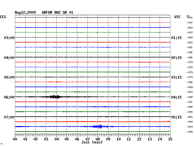194x147 pixels.
Task: Click the DC offset value -370
Action: 190,102
